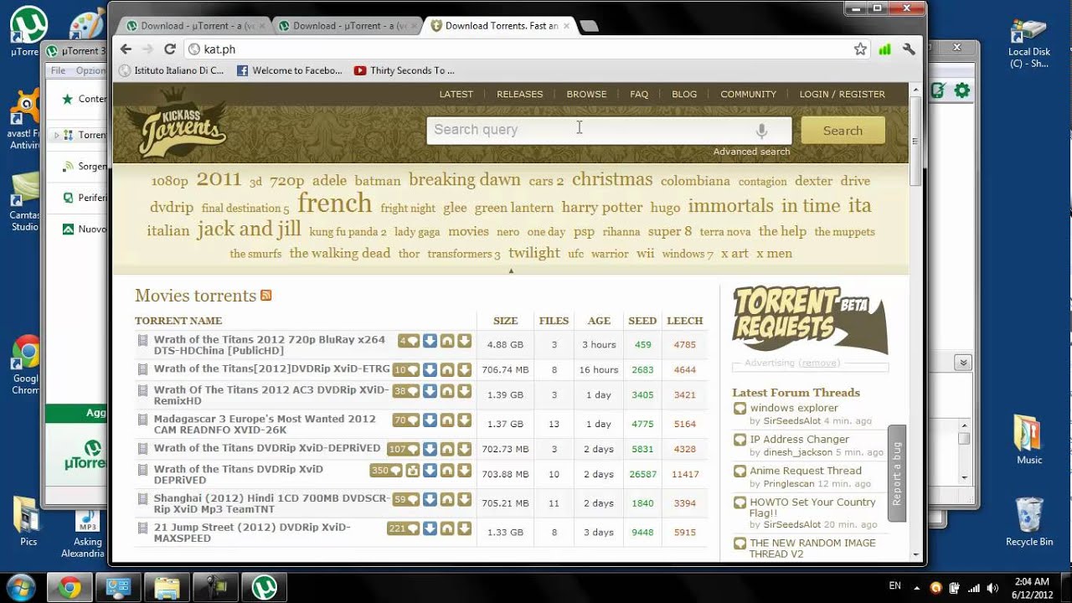
Task: Click the microphone voice search icon
Action: tap(761, 131)
